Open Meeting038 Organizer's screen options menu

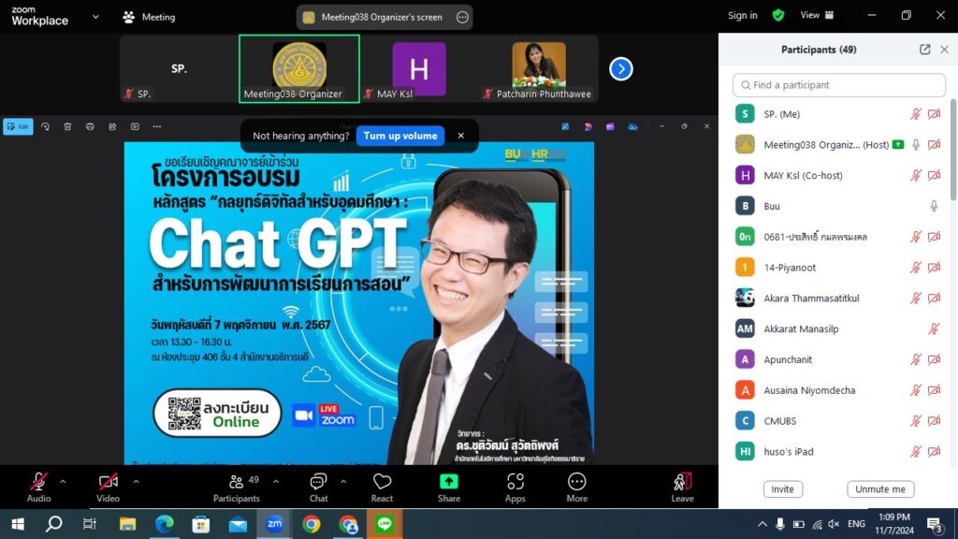462,17
